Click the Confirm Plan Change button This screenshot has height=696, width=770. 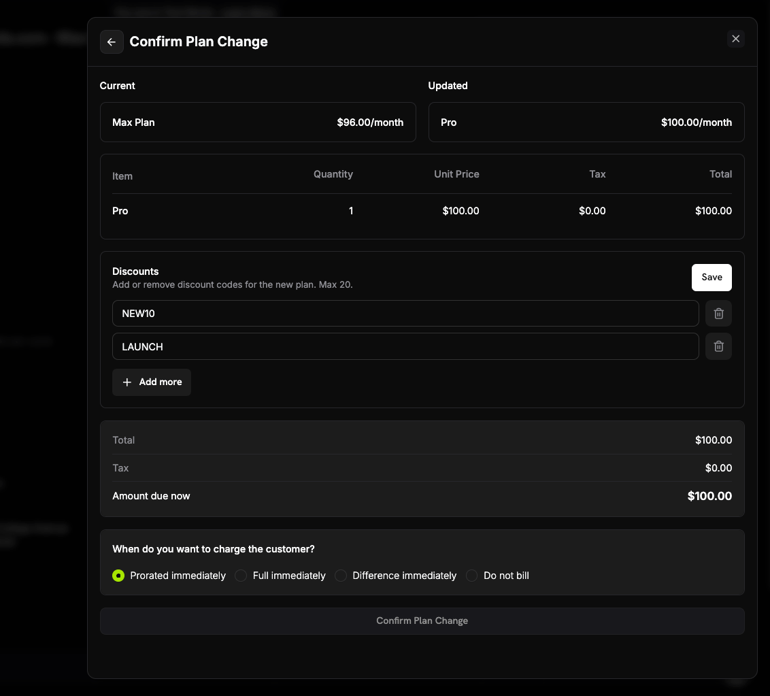coord(422,621)
